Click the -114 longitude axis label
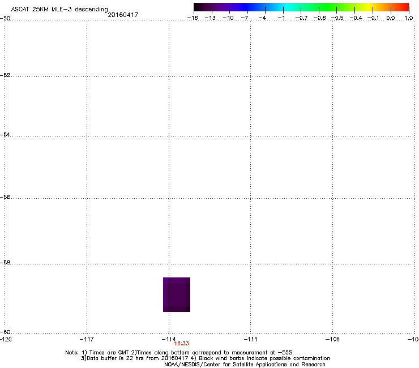419x368 pixels. [x=169, y=339]
